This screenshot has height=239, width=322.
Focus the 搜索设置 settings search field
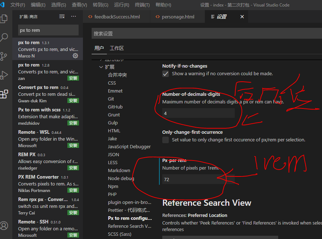[206, 33]
